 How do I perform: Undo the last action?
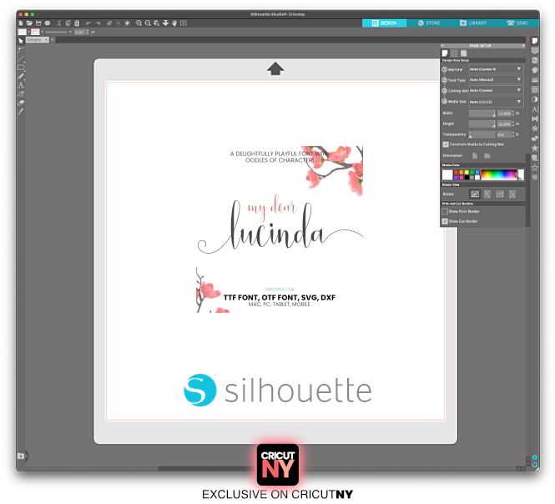(88, 23)
